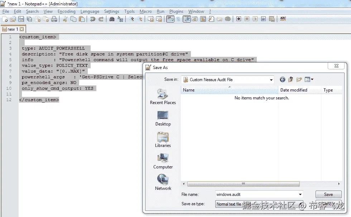The height and width of the screenshot is (217, 351).
Task: Go to Recent Places in Save As
Action: [163, 97]
